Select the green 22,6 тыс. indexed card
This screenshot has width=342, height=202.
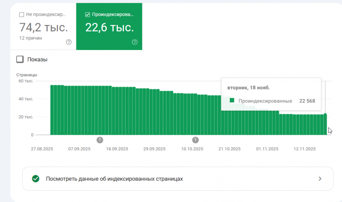(109, 26)
